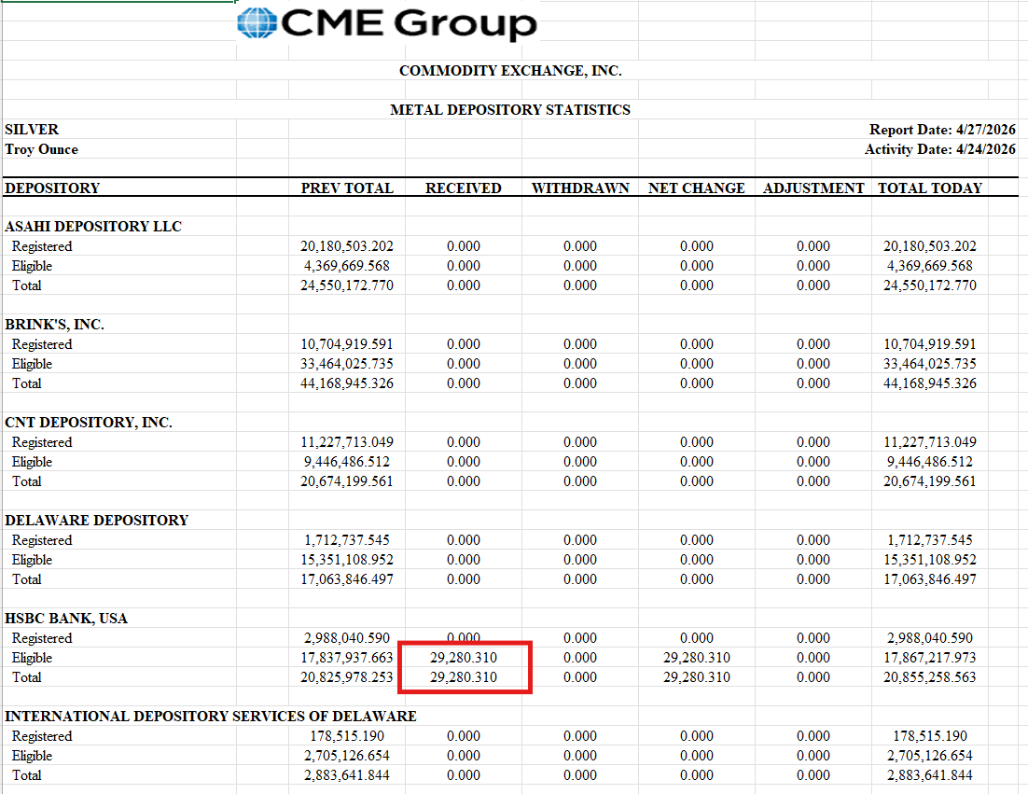Select HSBC Total net change 29,280.310

pos(696,677)
